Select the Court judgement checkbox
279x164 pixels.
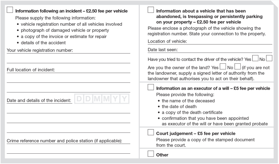(151, 132)
